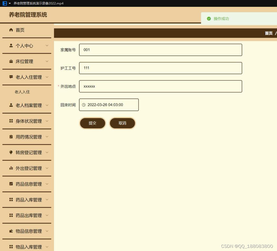Click the 药品信息管理 sidebar icon
The width and height of the screenshot is (277, 251).
click(11, 184)
